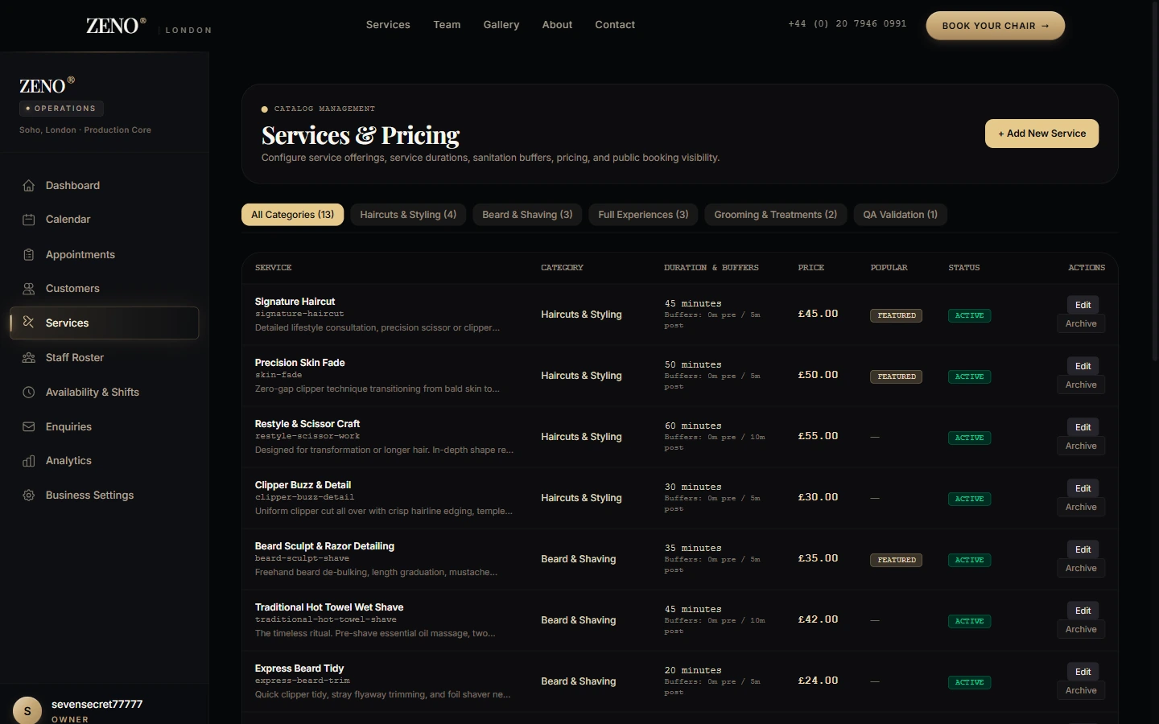The width and height of the screenshot is (1159, 724).
Task: Click the FEATURED badge on Beard Sculpt row
Action: coord(897,560)
